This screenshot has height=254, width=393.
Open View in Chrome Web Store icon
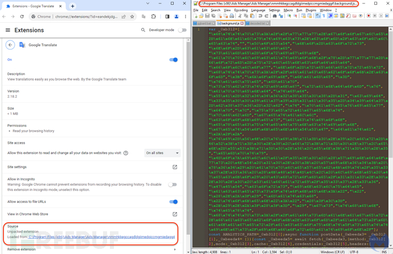point(175,214)
